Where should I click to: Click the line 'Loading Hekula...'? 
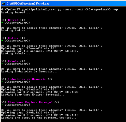(x=16, y=54)
